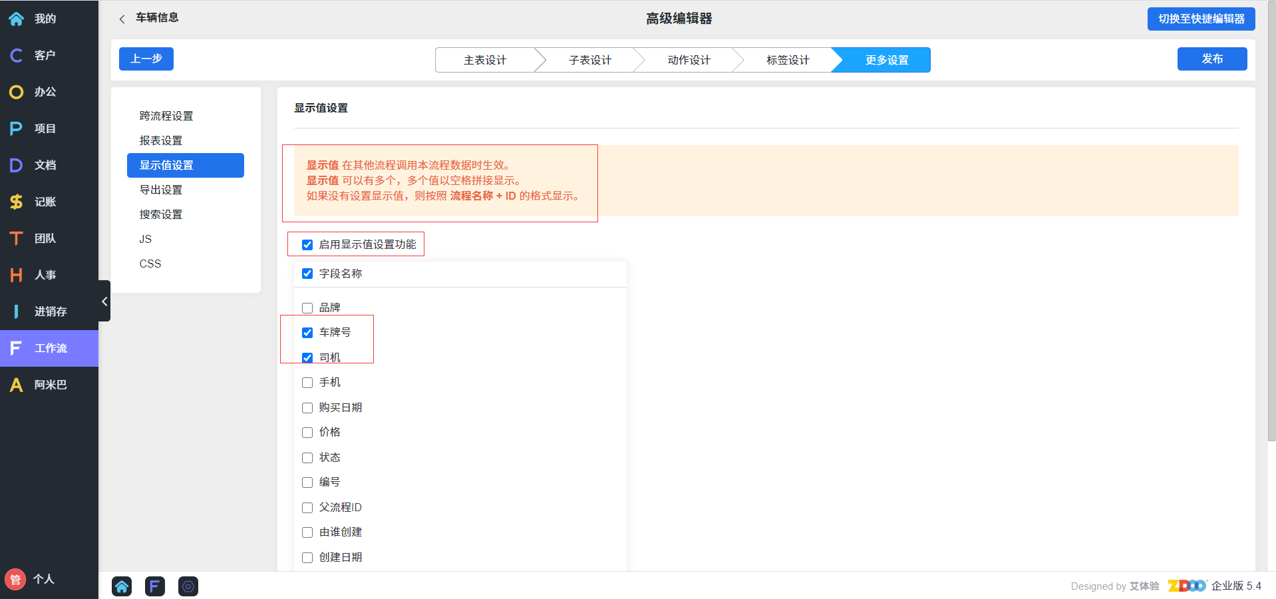Click the 项目 sidebar icon
This screenshot has width=1276, height=599.
(x=17, y=128)
